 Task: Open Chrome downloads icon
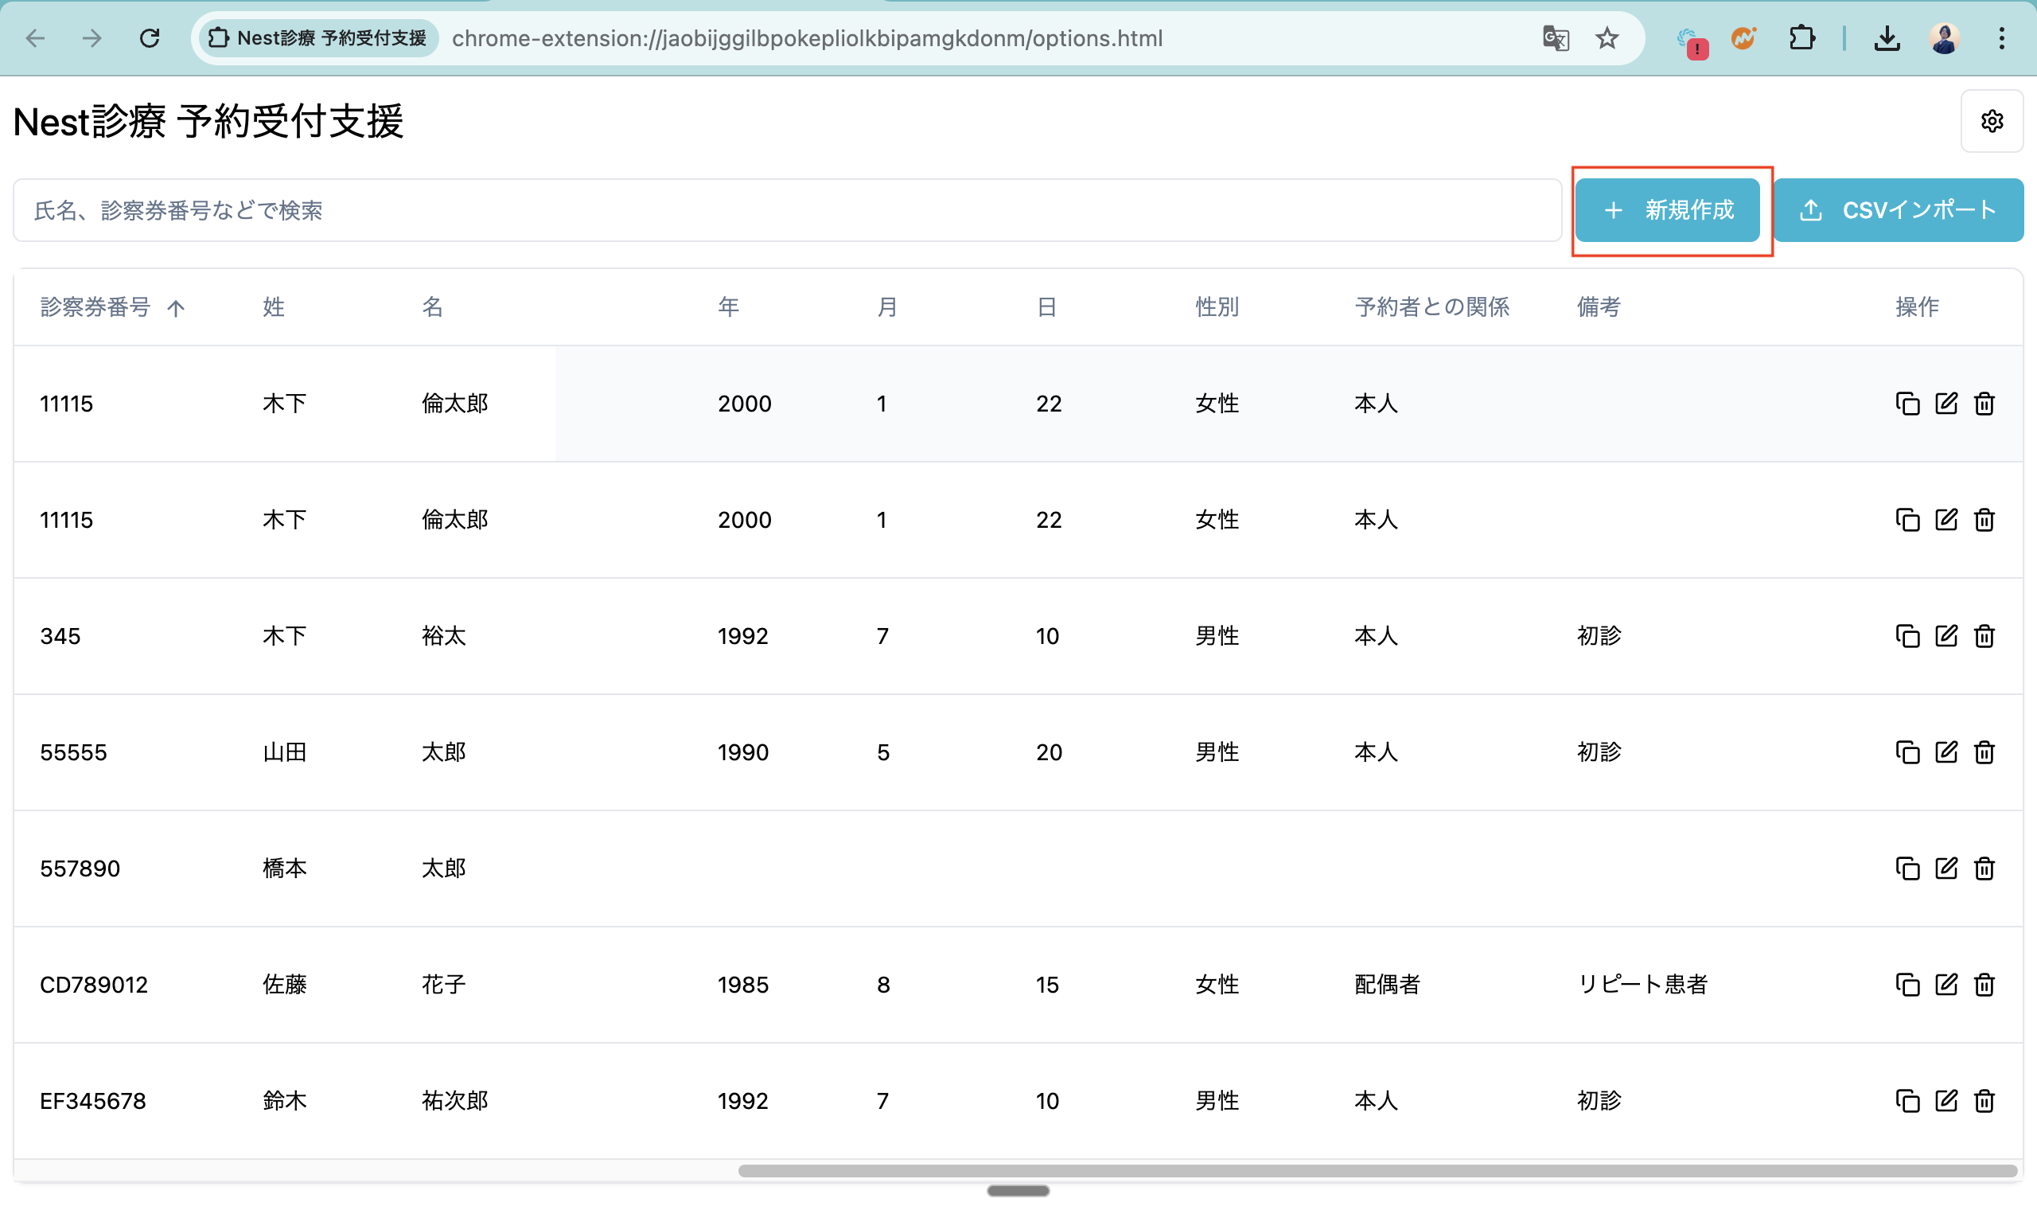(x=1887, y=38)
